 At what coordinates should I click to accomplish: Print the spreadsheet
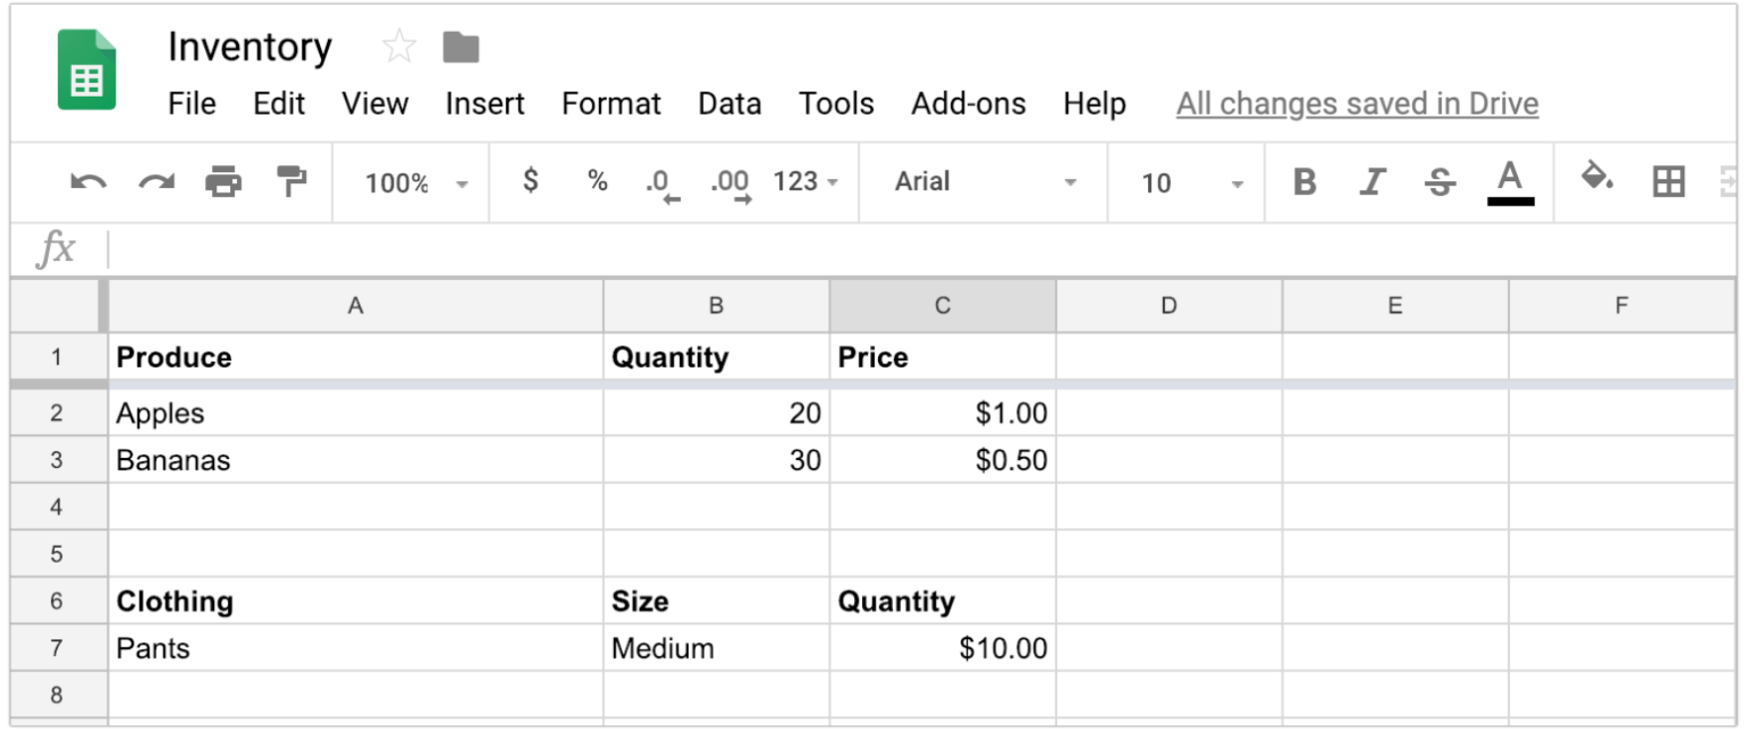coord(223,182)
